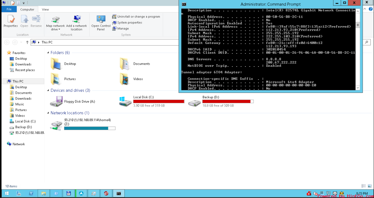The image size is (374, 198).
Task: Collapse the Network locations (1) group
Action: tap(48, 113)
